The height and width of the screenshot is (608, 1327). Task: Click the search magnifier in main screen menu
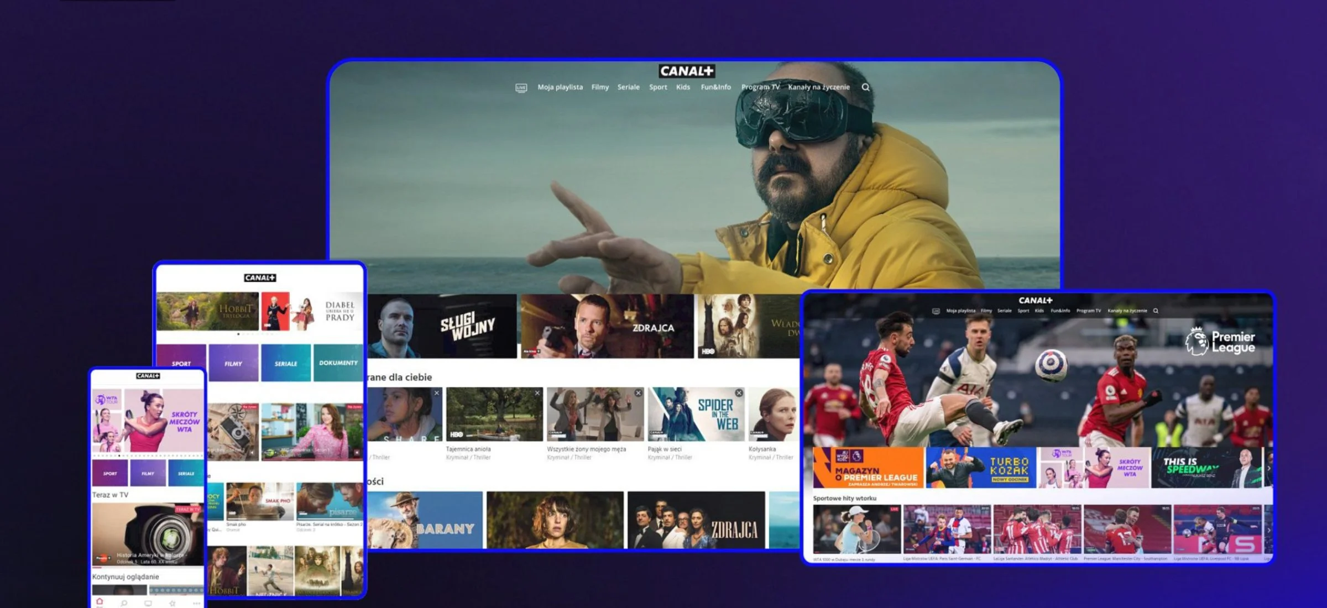[x=866, y=87]
